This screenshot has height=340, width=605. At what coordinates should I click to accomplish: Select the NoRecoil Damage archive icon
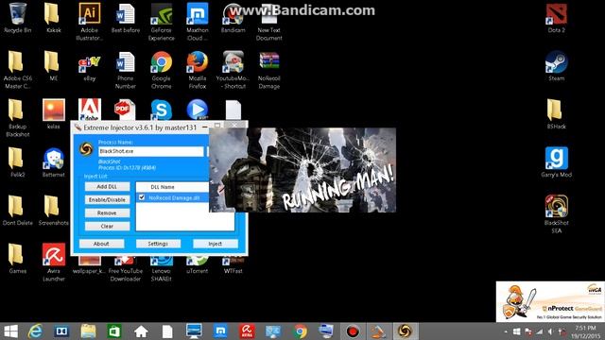[268, 70]
